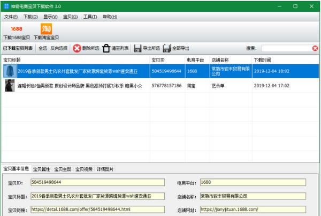Click the orange Taobao download icon
Screen dimensions: 321x216
[46, 29]
